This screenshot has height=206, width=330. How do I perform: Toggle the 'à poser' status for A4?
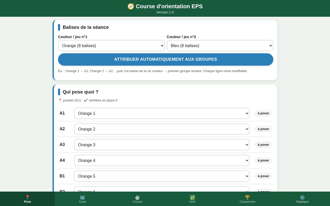coord(263,160)
